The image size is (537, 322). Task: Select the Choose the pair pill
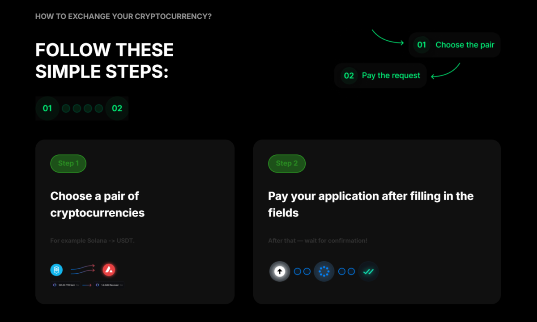(455, 45)
